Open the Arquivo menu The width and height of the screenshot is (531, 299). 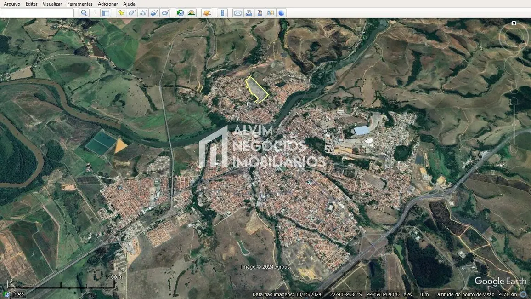pyautogui.click(x=12, y=4)
